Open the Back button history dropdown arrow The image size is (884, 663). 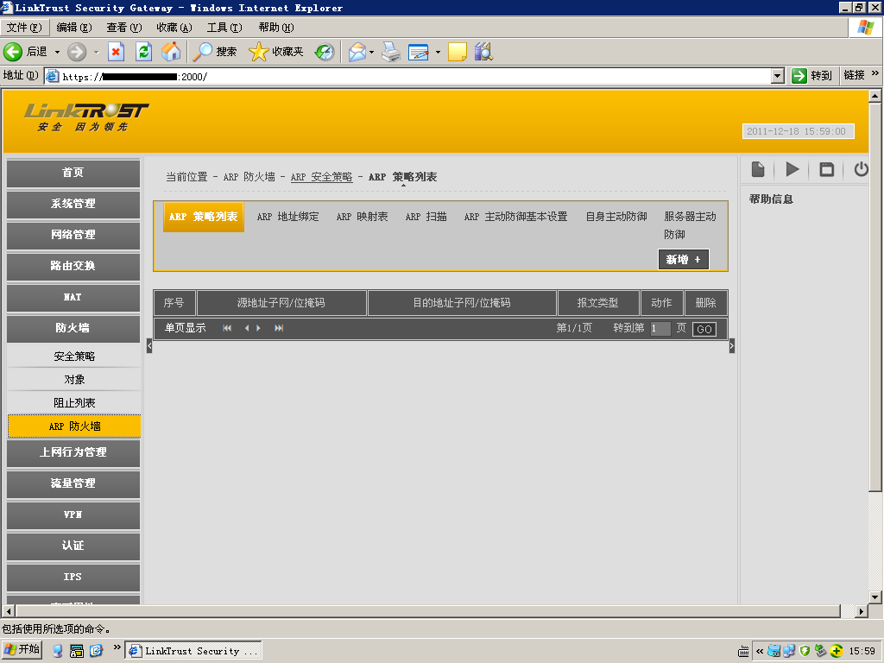coord(57,52)
